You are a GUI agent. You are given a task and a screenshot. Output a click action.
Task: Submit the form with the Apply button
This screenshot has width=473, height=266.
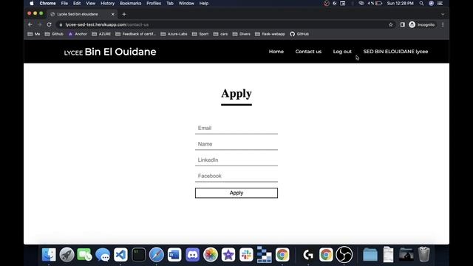[x=236, y=193]
